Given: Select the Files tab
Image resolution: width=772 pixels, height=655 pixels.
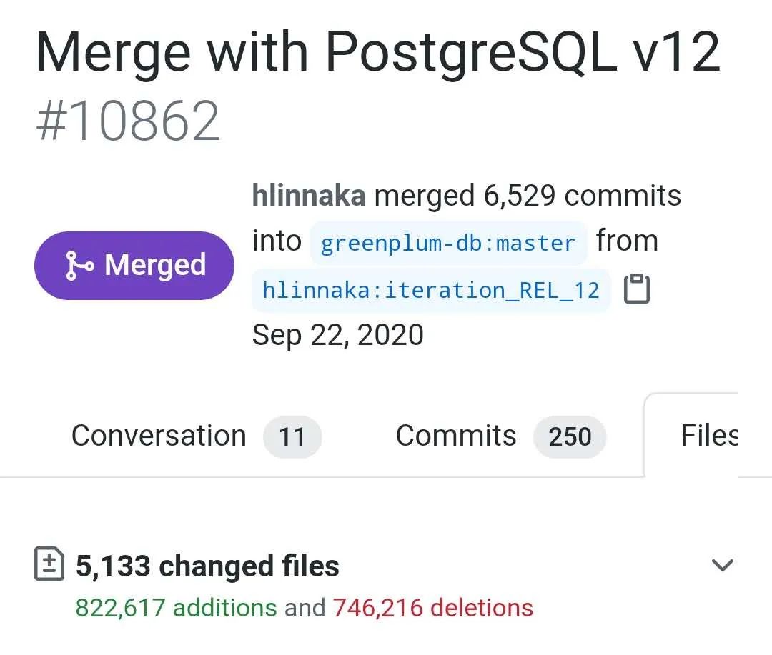Looking at the screenshot, I should 708,436.
